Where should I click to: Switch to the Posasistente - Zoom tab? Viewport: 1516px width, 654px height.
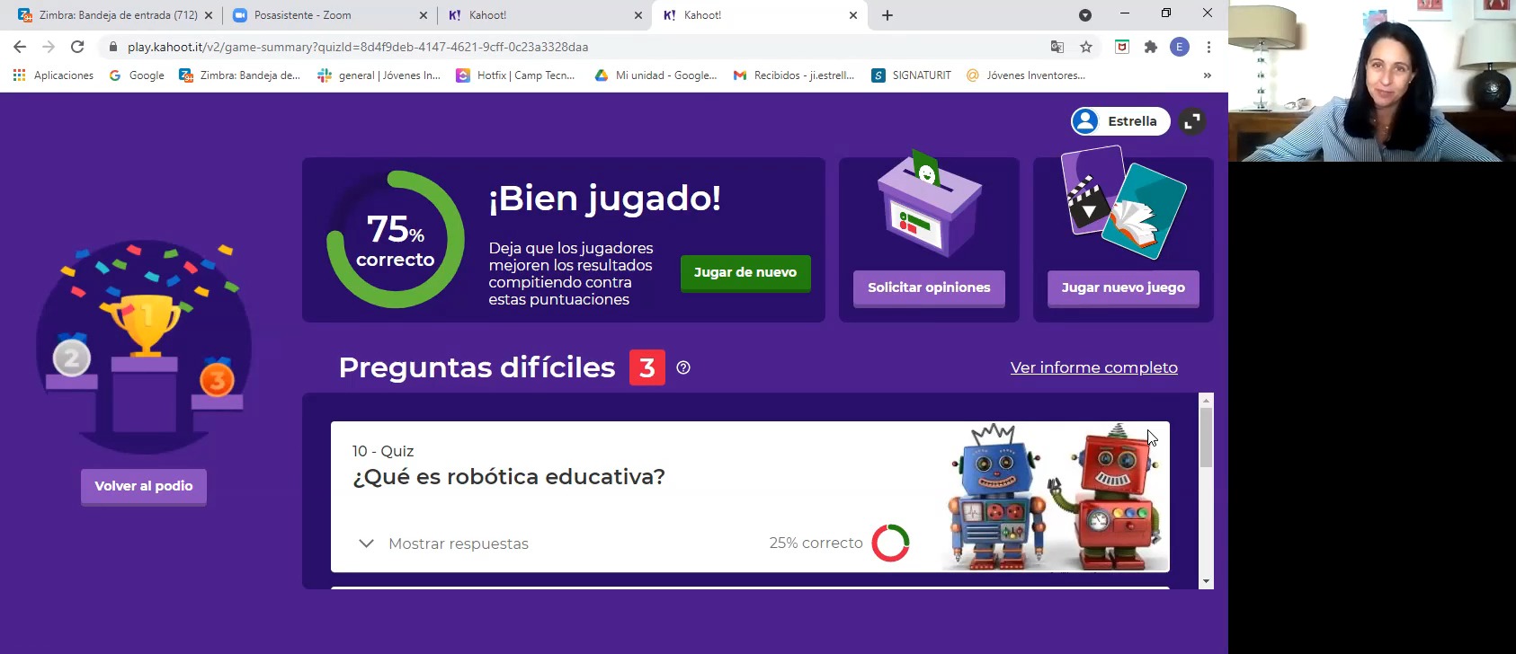(x=302, y=15)
